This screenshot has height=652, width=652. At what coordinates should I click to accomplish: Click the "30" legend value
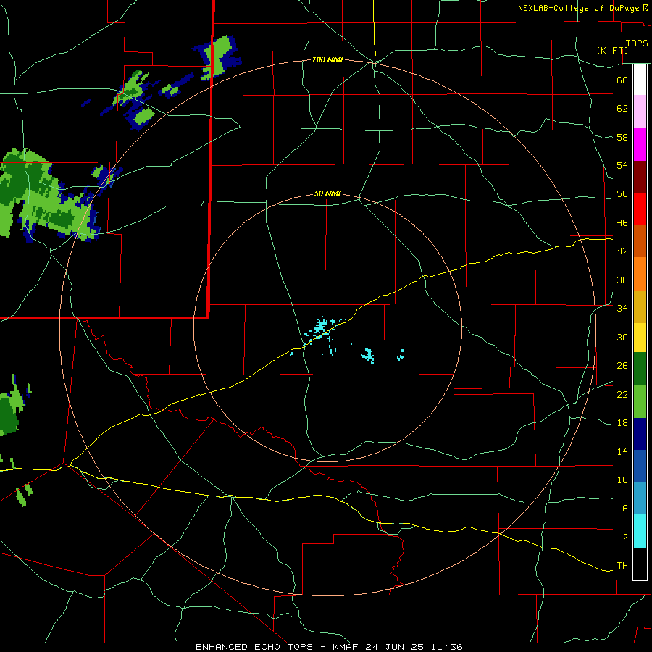[x=622, y=337]
